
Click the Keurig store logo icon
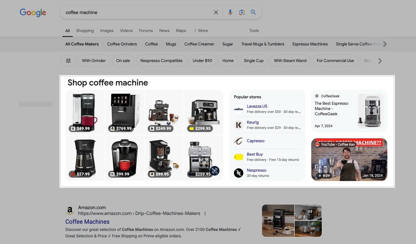[239, 125]
